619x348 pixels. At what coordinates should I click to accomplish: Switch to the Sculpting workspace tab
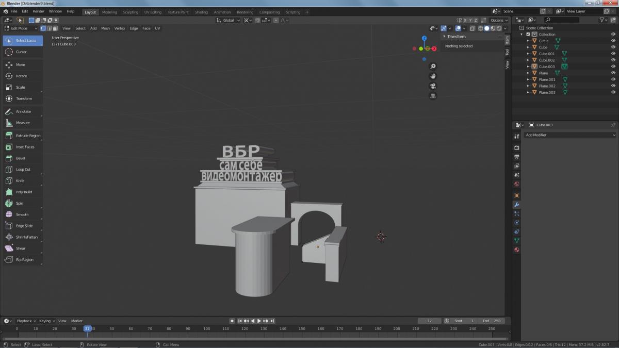131,12
